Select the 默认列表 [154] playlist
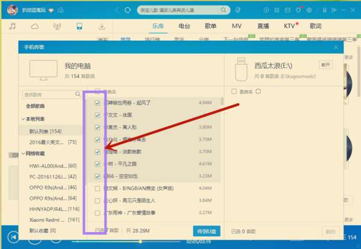The height and width of the screenshot is (249, 361). (50, 131)
